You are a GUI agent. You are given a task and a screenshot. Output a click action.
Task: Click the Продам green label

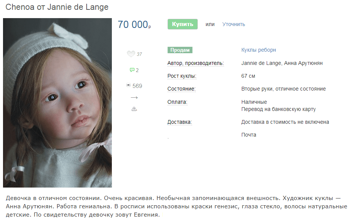point(180,50)
